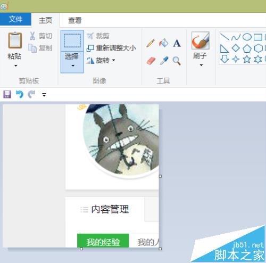Choose the straight Line shape
Screen dimensions: 266x263
point(225,37)
